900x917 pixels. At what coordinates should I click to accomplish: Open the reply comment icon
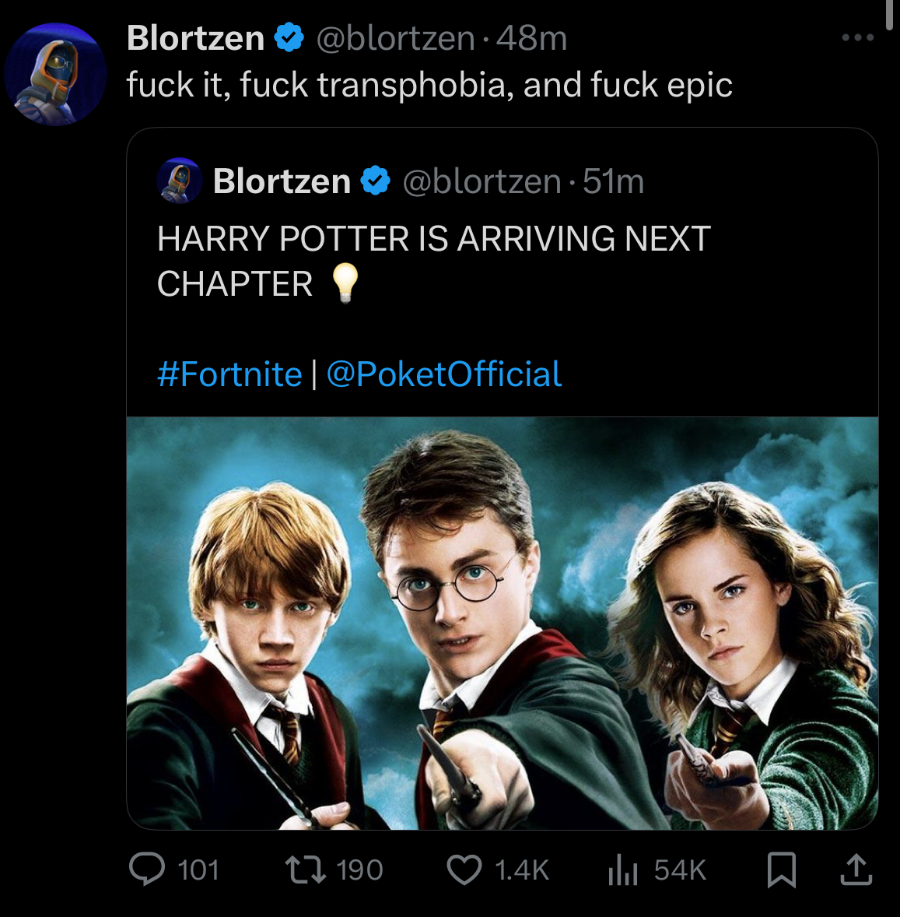(x=147, y=869)
